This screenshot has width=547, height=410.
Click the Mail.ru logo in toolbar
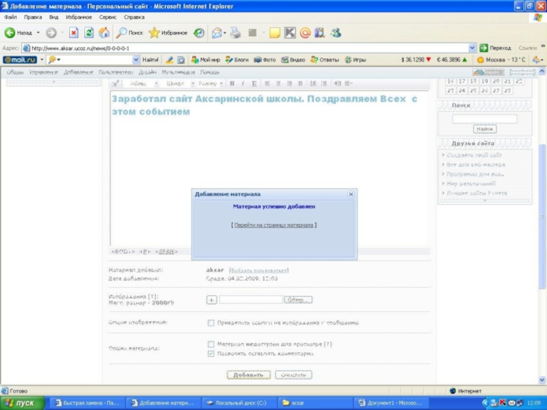pyautogui.click(x=19, y=59)
